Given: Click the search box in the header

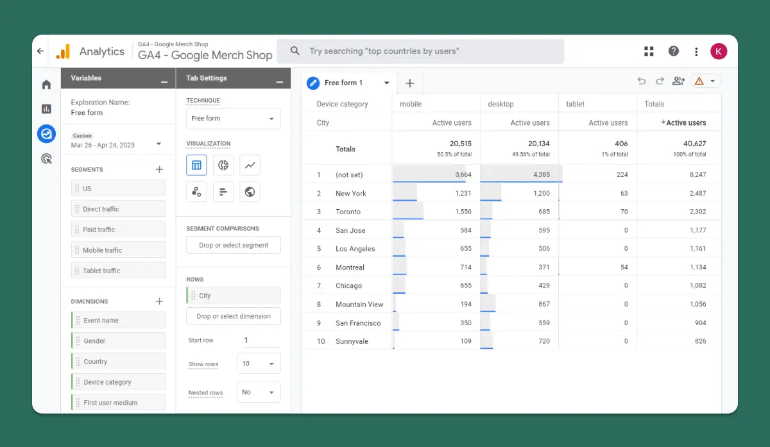Looking at the screenshot, I should click(420, 51).
